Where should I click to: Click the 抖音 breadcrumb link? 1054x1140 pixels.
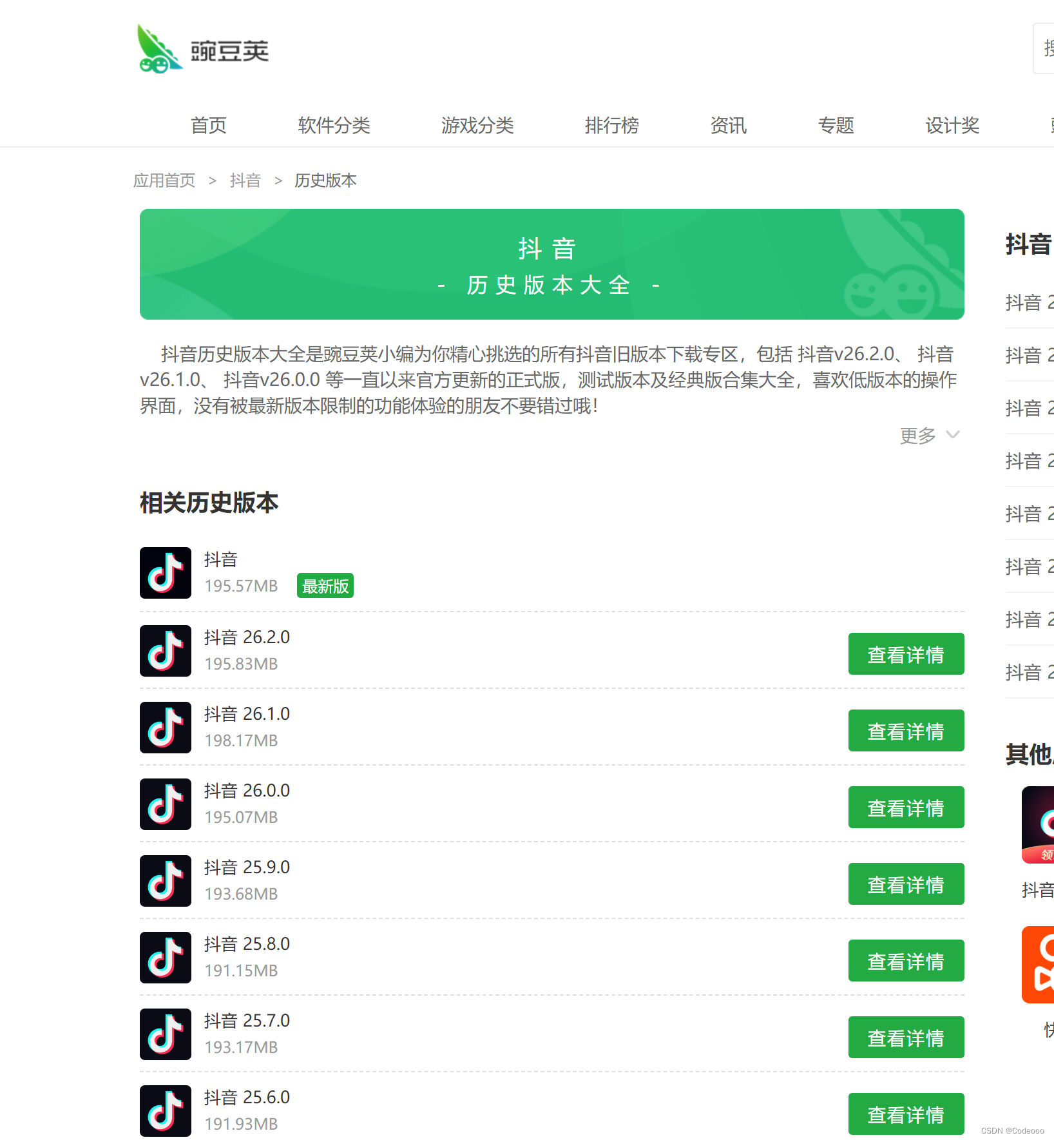click(x=245, y=180)
